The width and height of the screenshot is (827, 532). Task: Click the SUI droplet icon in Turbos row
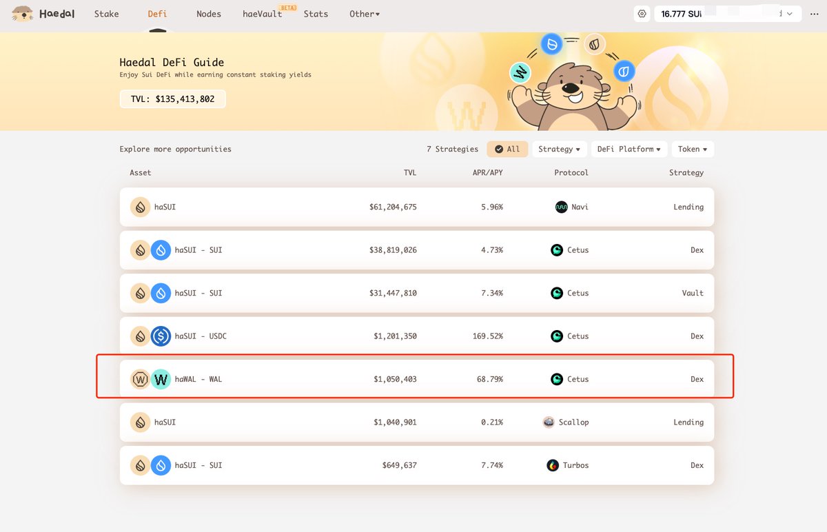coord(161,465)
